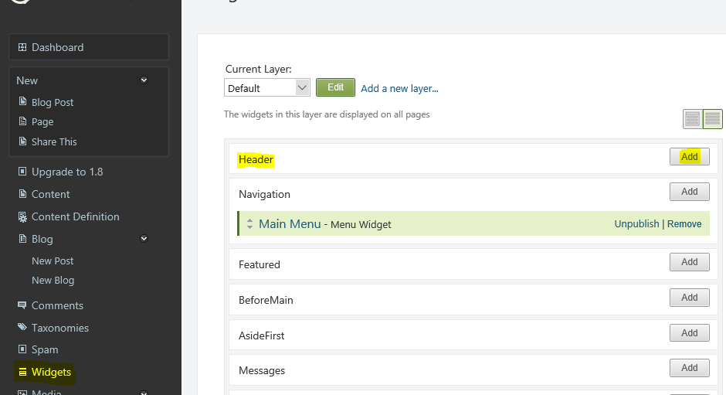The height and width of the screenshot is (395, 726).
Task: Click the Comments speech bubble icon
Action: [x=22, y=305]
